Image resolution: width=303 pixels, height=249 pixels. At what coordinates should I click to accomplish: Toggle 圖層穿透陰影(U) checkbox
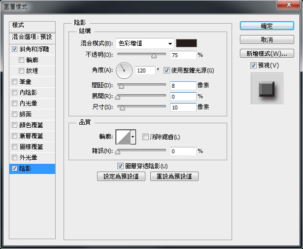120,166
